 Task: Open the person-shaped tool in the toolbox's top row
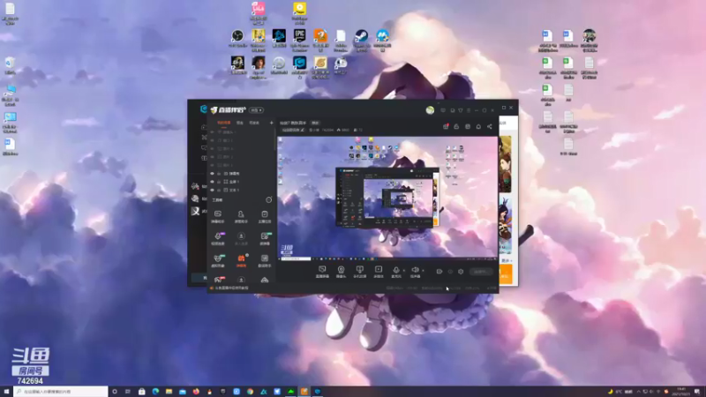pos(241,216)
